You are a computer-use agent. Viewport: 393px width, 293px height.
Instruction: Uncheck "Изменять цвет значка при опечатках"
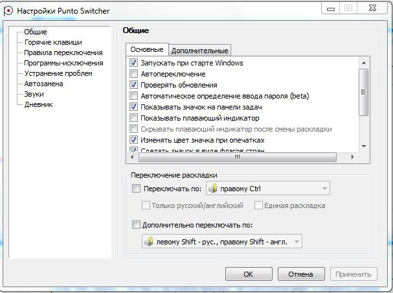133,140
